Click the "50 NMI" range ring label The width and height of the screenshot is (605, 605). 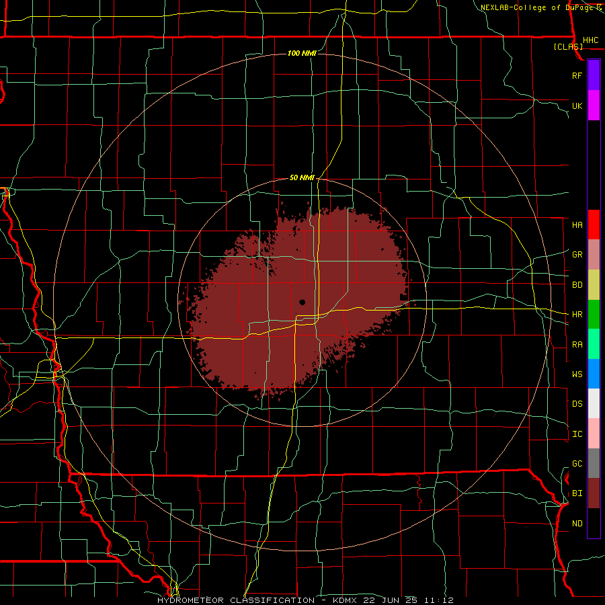coord(302,178)
